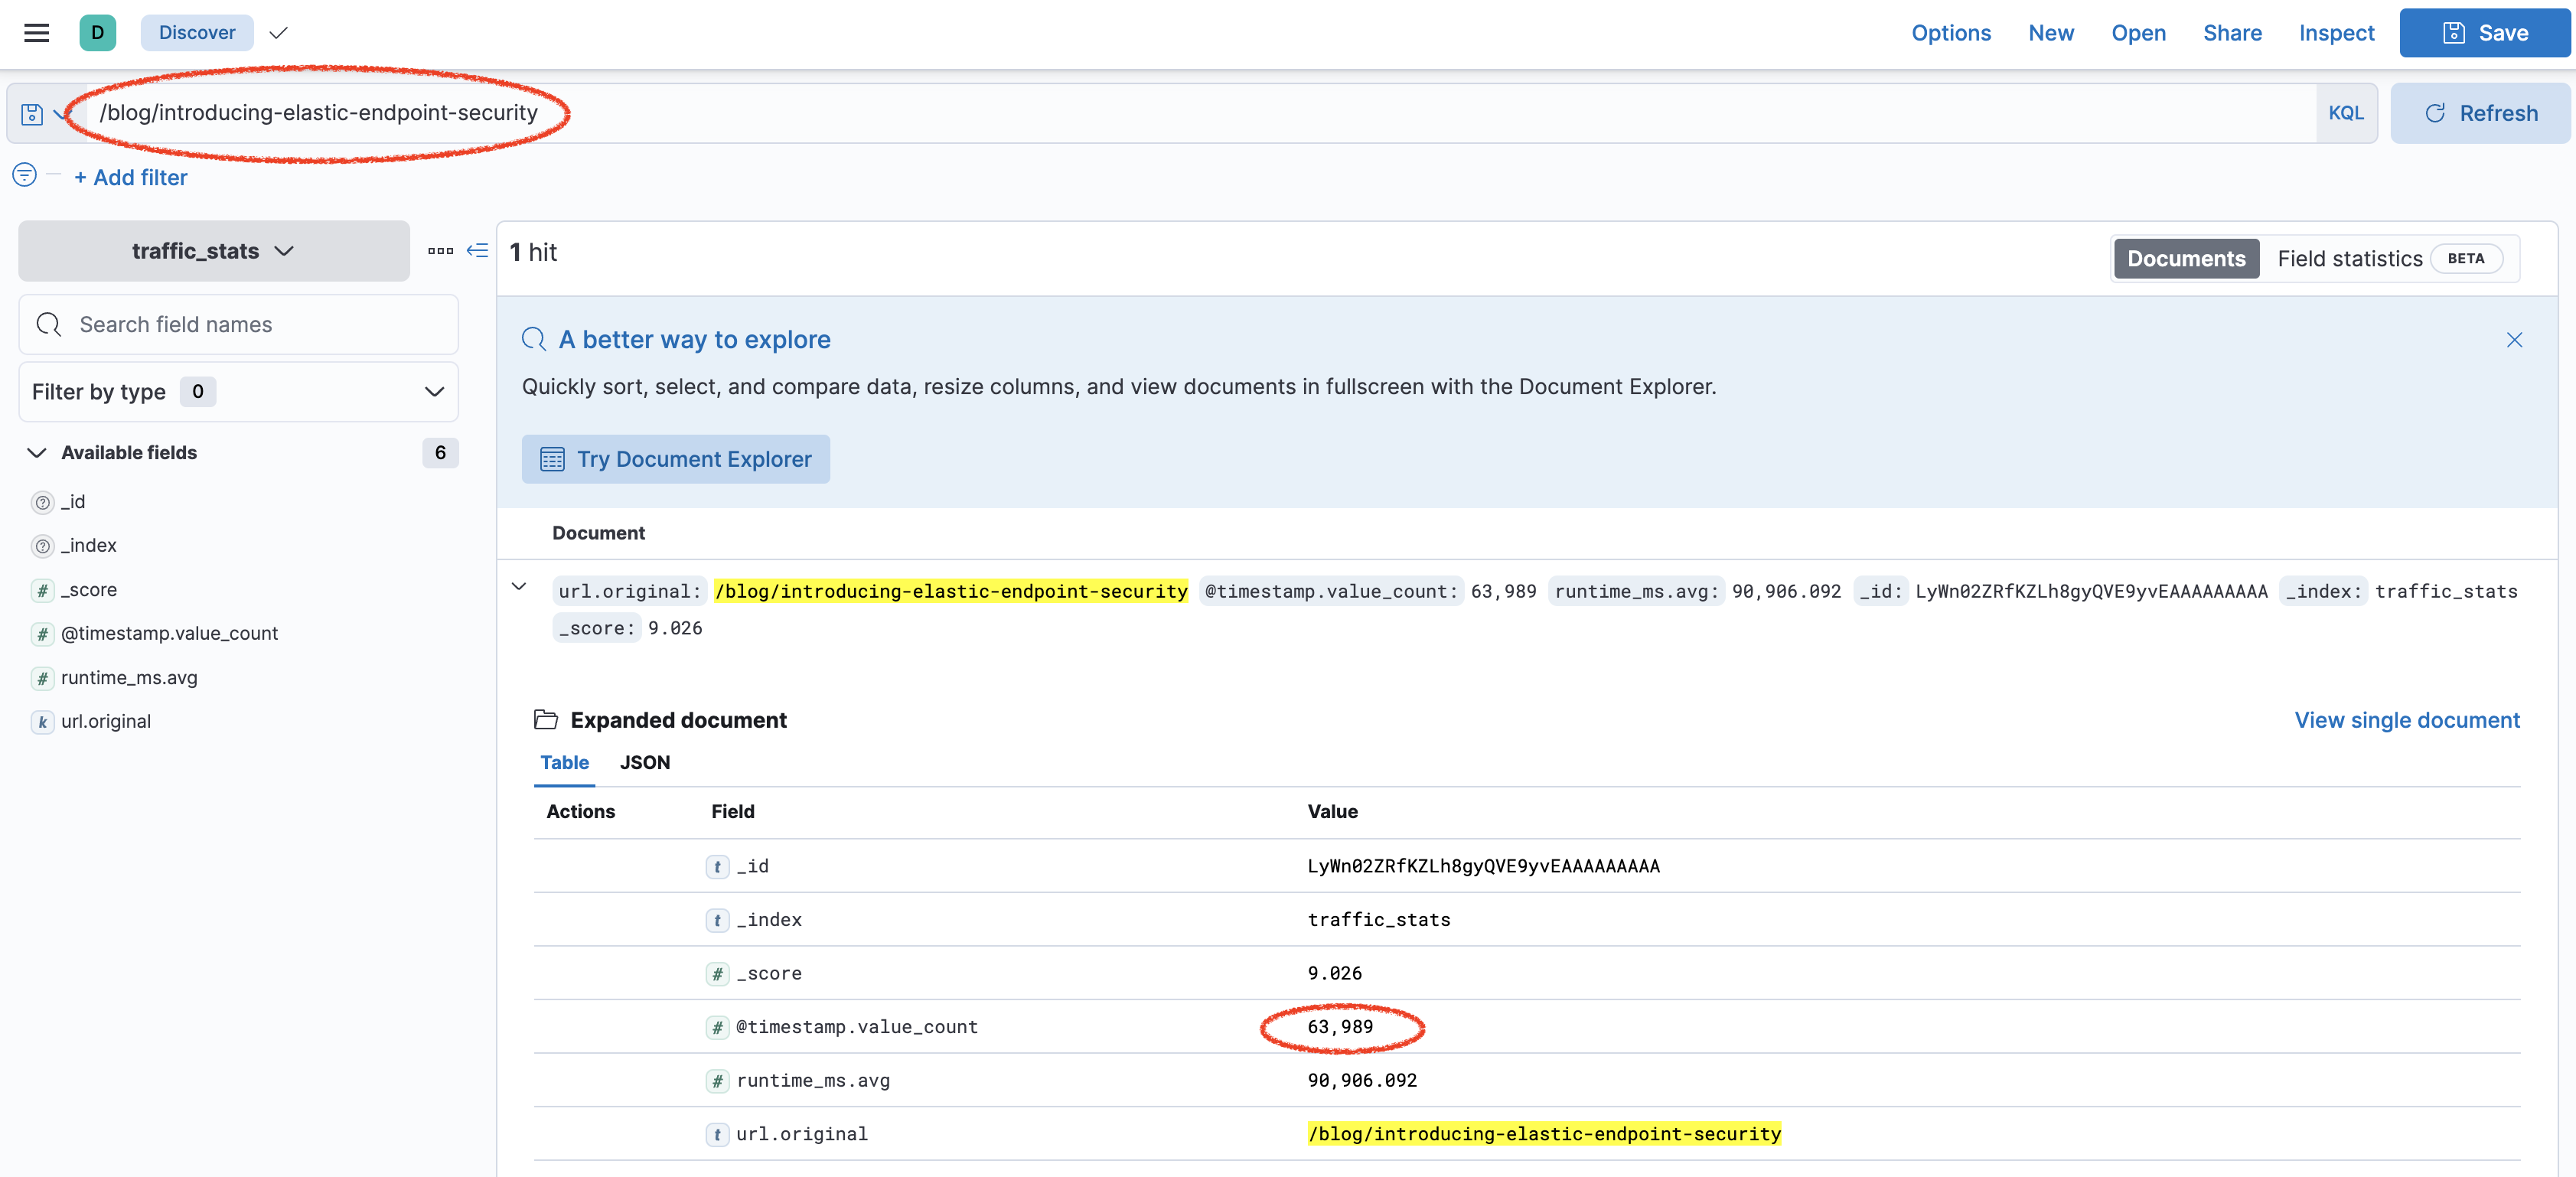The height and width of the screenshot is (1177, 2576).
Task: Click the url.original keyword icon in sidebar
Action: [42, 722]
